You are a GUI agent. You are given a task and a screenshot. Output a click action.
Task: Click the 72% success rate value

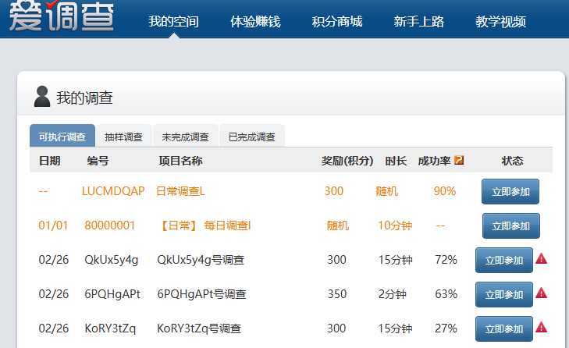click(x=446, y=260)
